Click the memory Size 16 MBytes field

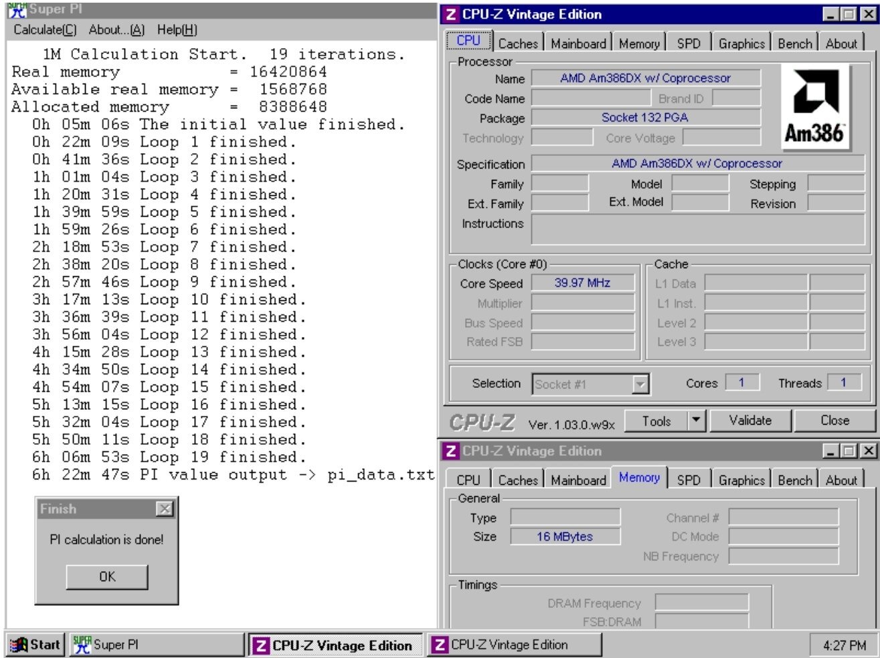[x=565, y=536]
